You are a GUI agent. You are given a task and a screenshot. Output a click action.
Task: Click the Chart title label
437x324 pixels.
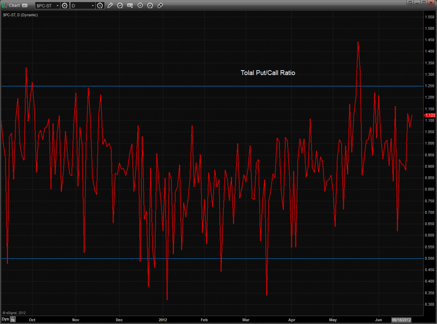[14, 5]
